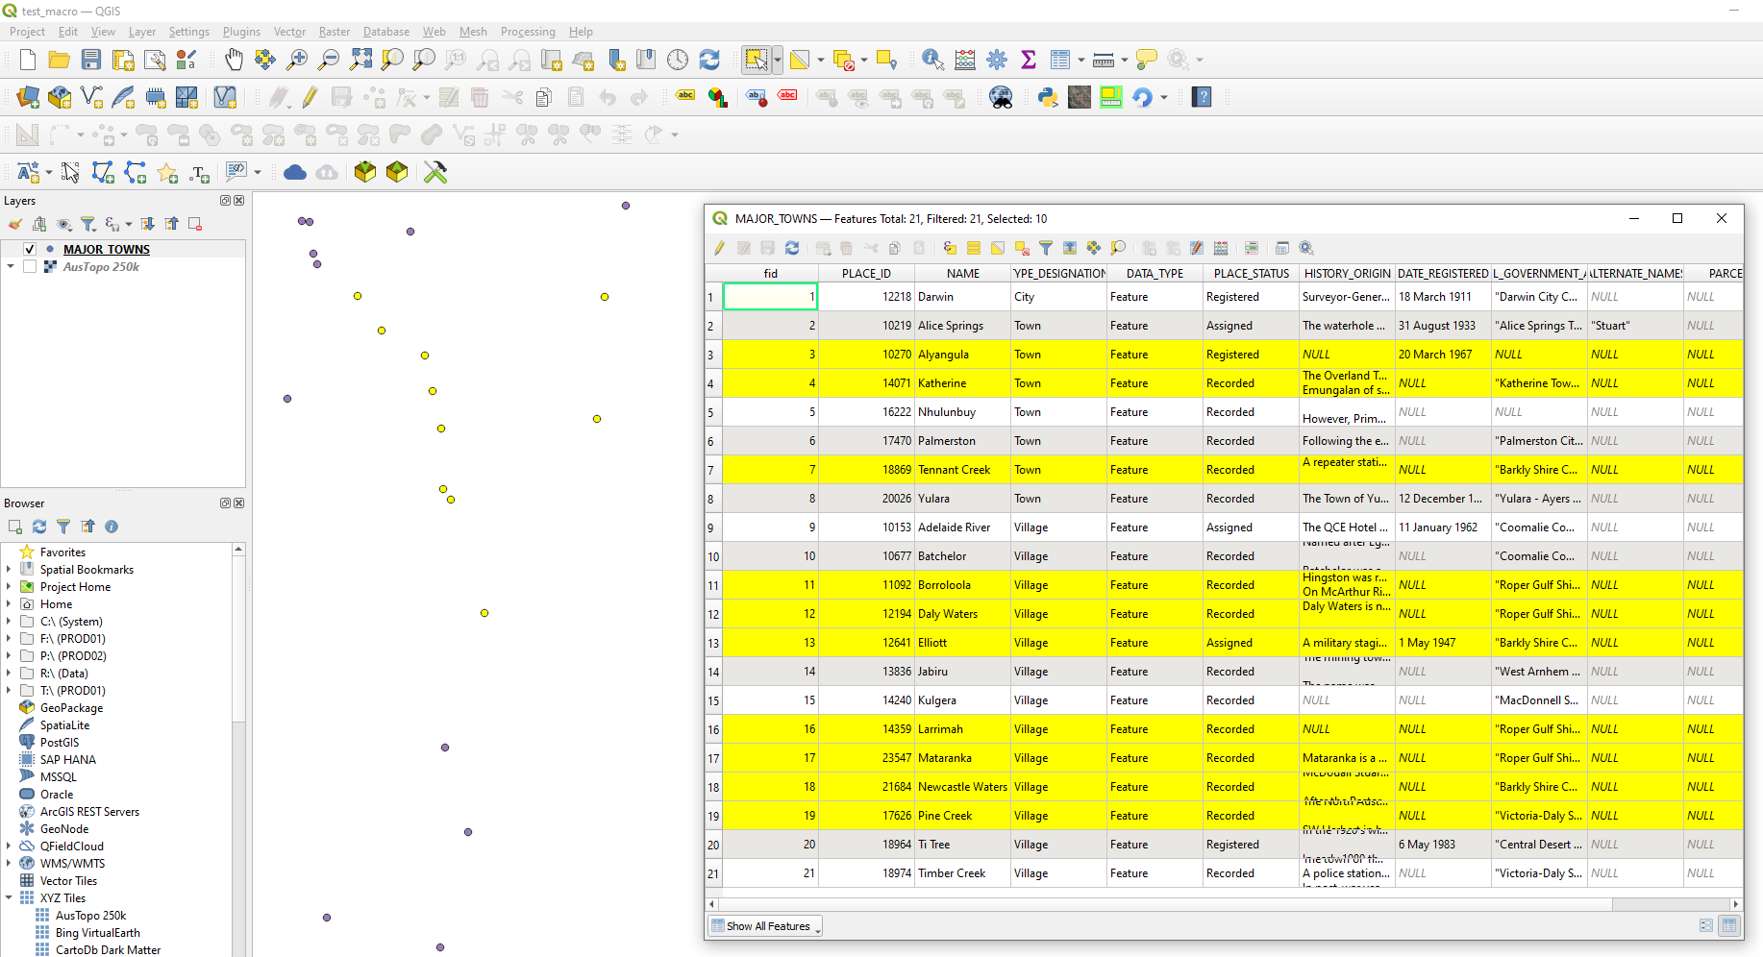Click the Refresh map icon
This screenshot has height=957, width=1763.
[709, 60]
